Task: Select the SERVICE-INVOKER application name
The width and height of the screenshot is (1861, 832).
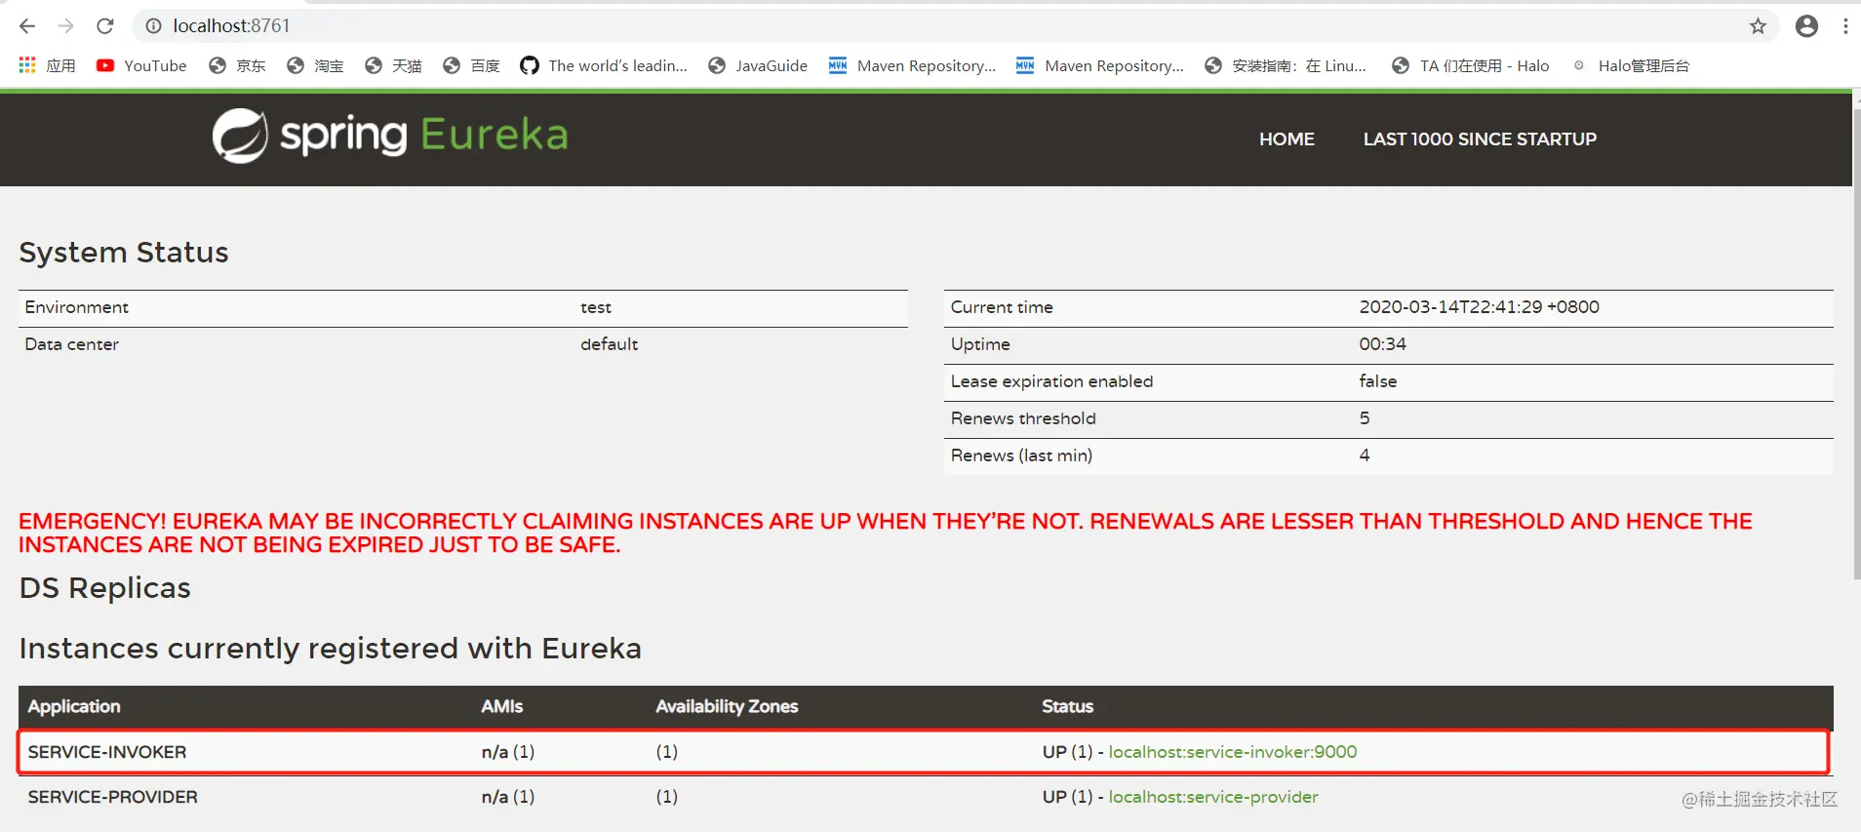Action: pos(107,752)
